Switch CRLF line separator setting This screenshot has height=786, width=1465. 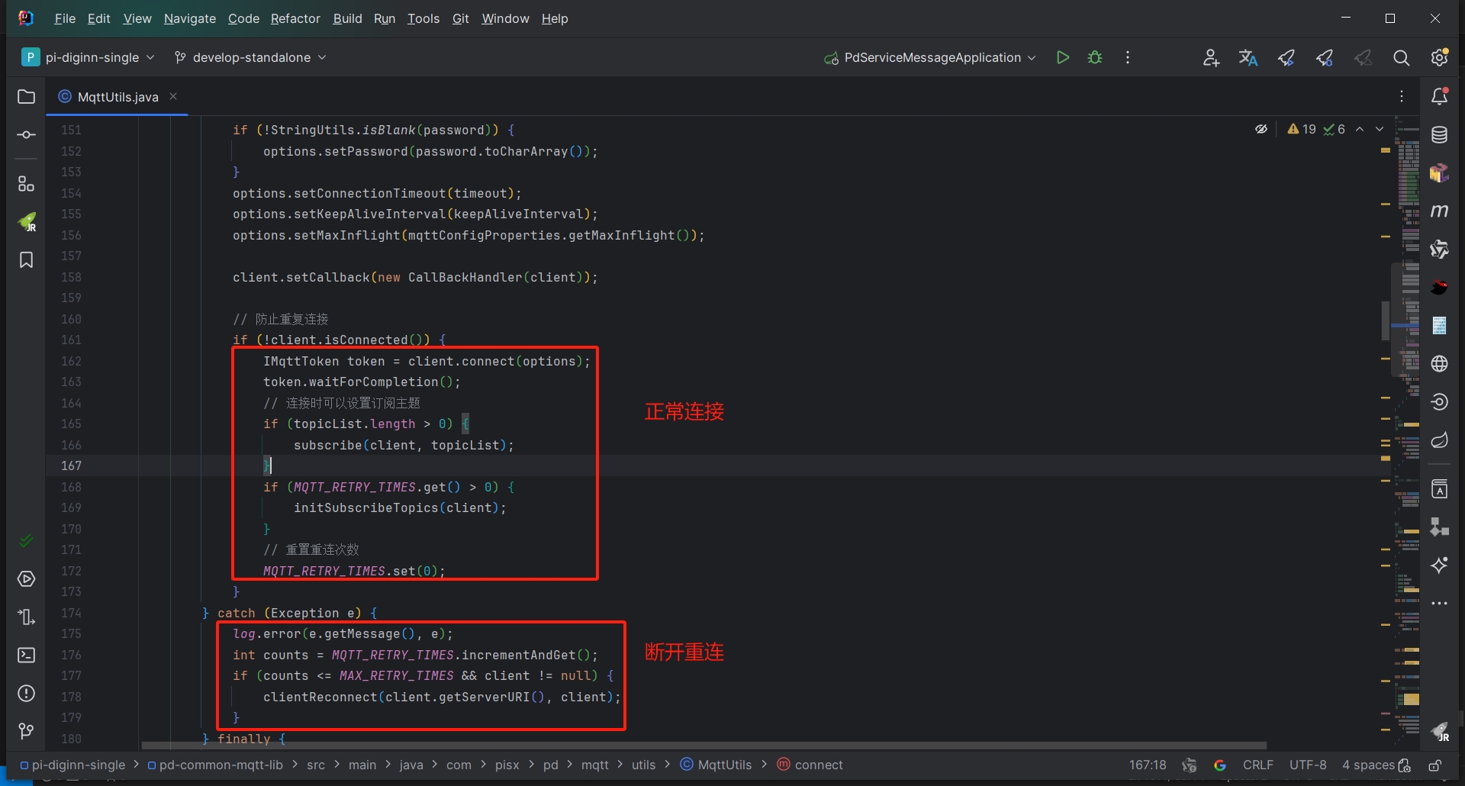click(1257, 765)
